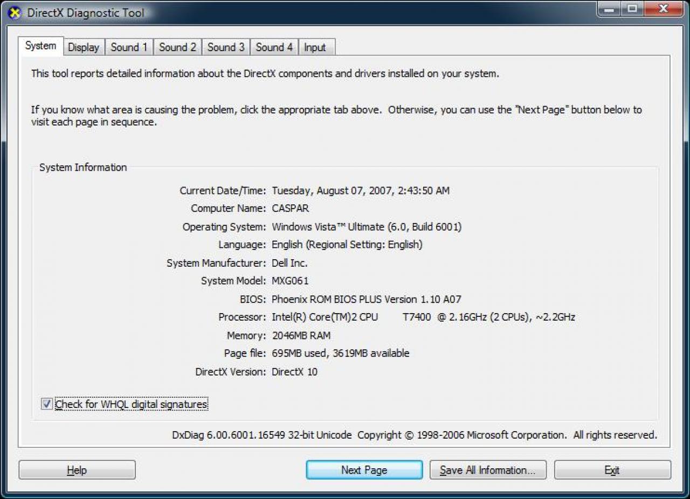Click the page file usage value
This screenshot has height=499, width=690.
341,354
